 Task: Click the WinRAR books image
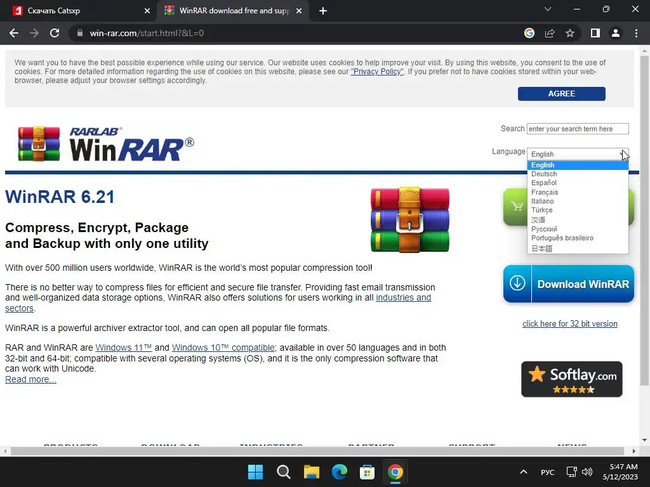tap(409, 219)
